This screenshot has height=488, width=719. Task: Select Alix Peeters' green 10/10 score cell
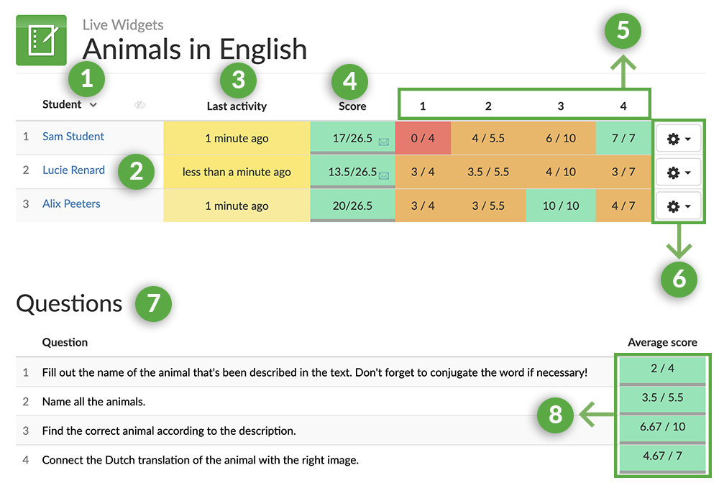click(560, 206)
